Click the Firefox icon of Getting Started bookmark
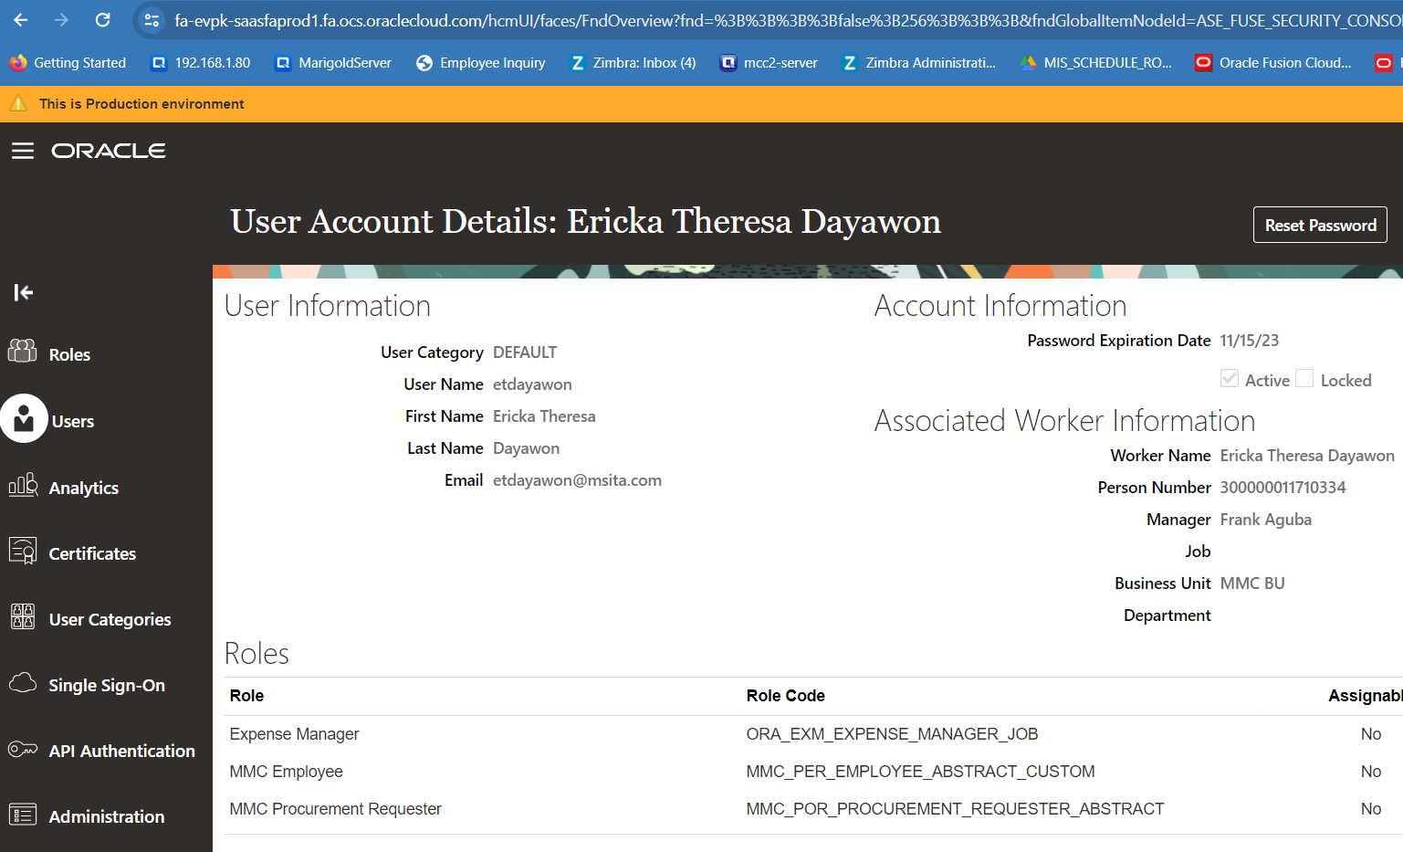Image resolution: width=1403 pixels, height=852 pixels. (18, 63)
